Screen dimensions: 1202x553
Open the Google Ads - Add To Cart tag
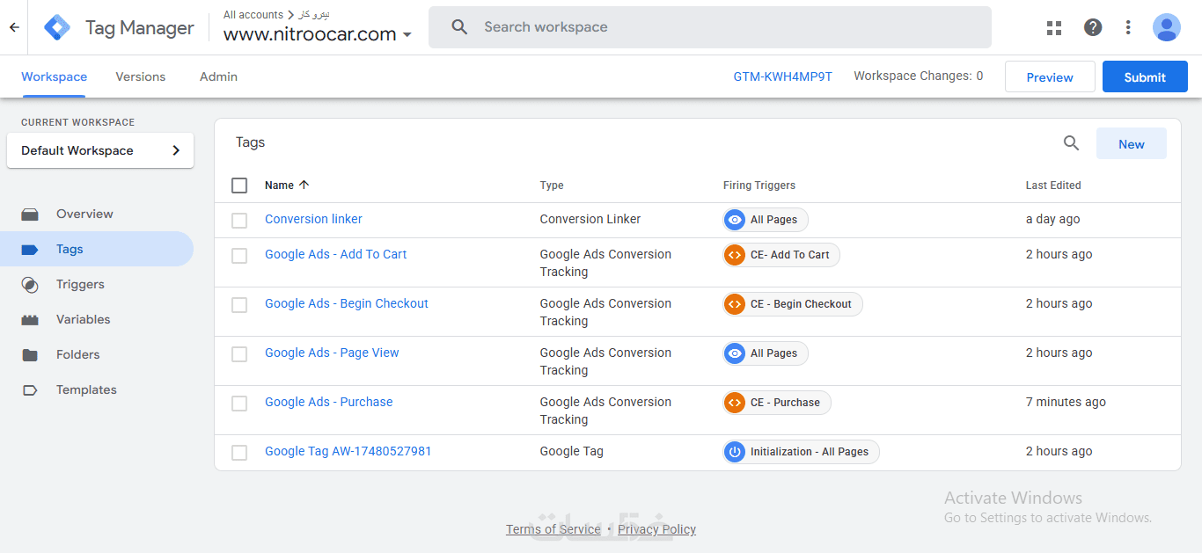335,254
